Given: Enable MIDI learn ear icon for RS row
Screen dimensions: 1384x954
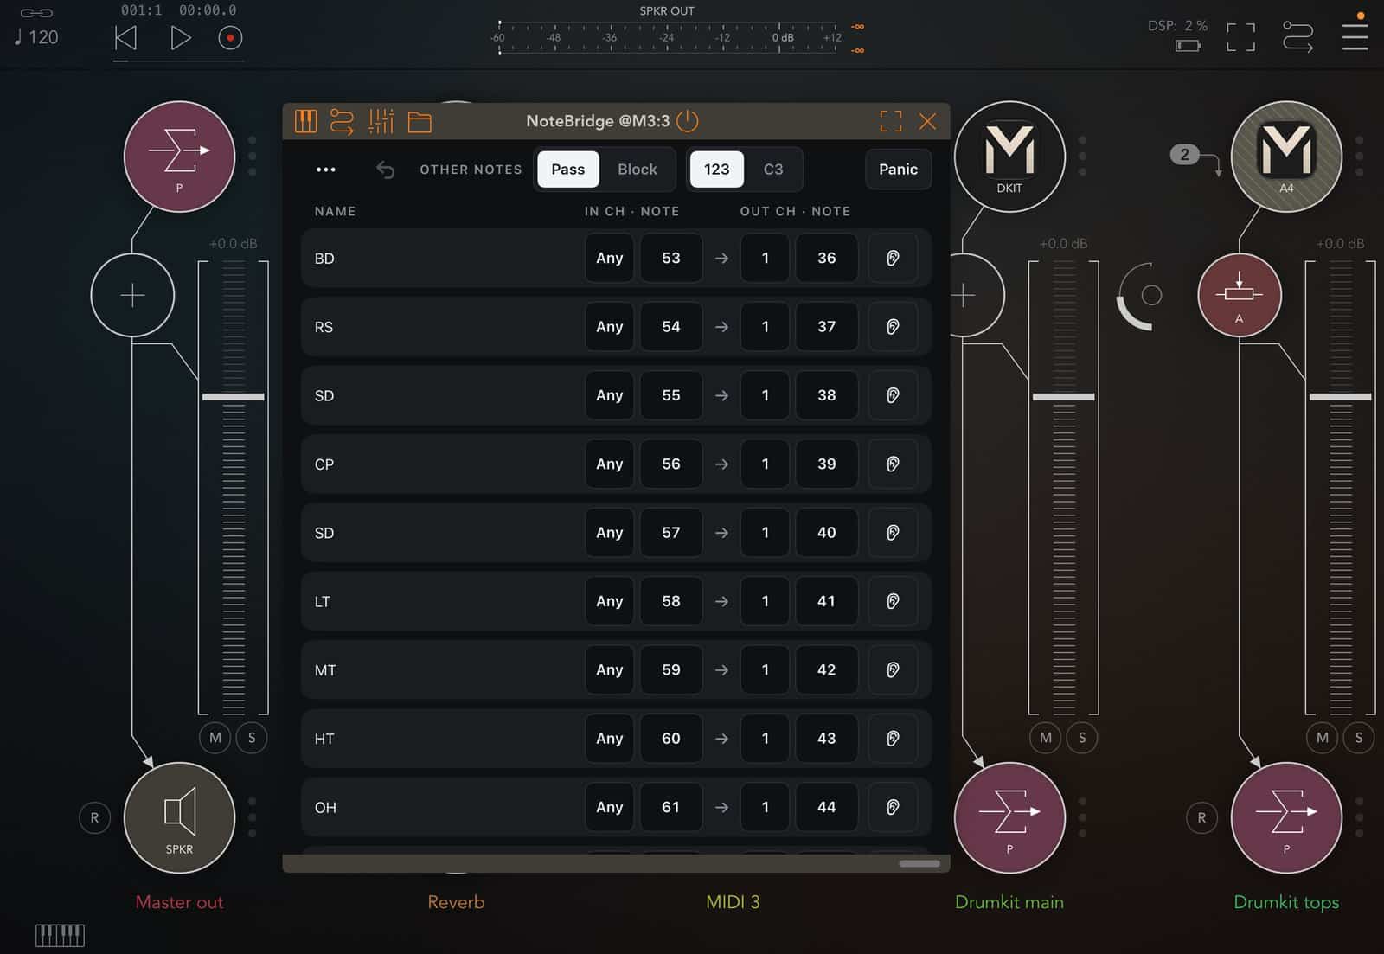Looking at the screenshot, I should (x=894, y=327).
